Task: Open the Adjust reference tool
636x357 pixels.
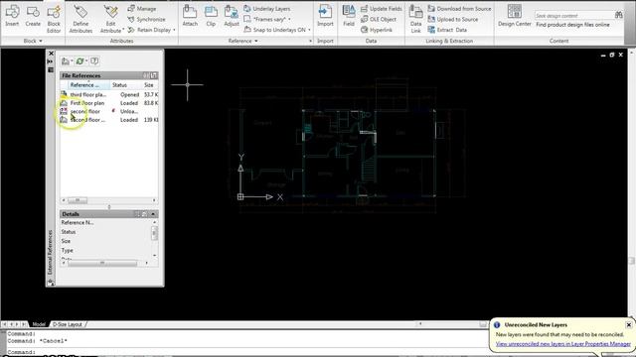Action: 232,16
